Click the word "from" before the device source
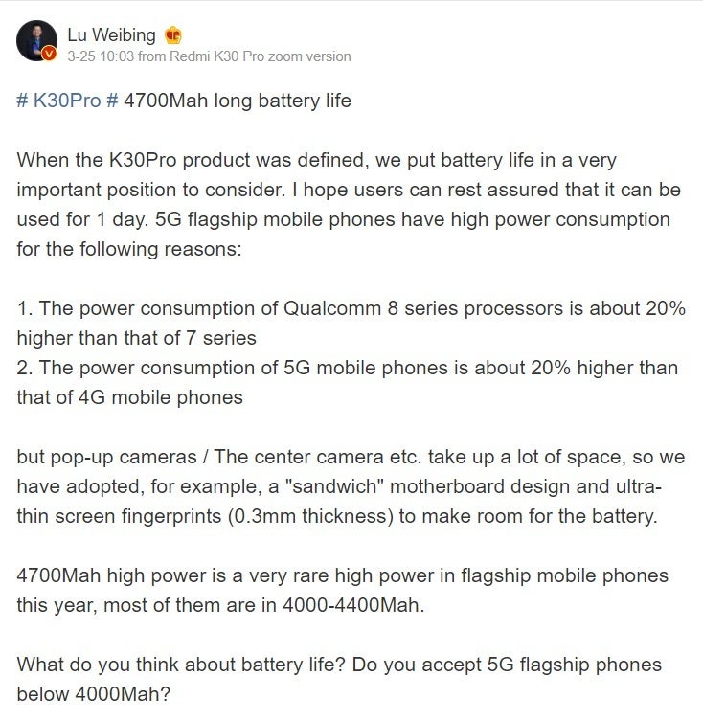Image resolution: width=703 pixels, height=721 pixels. click(151, 56)
